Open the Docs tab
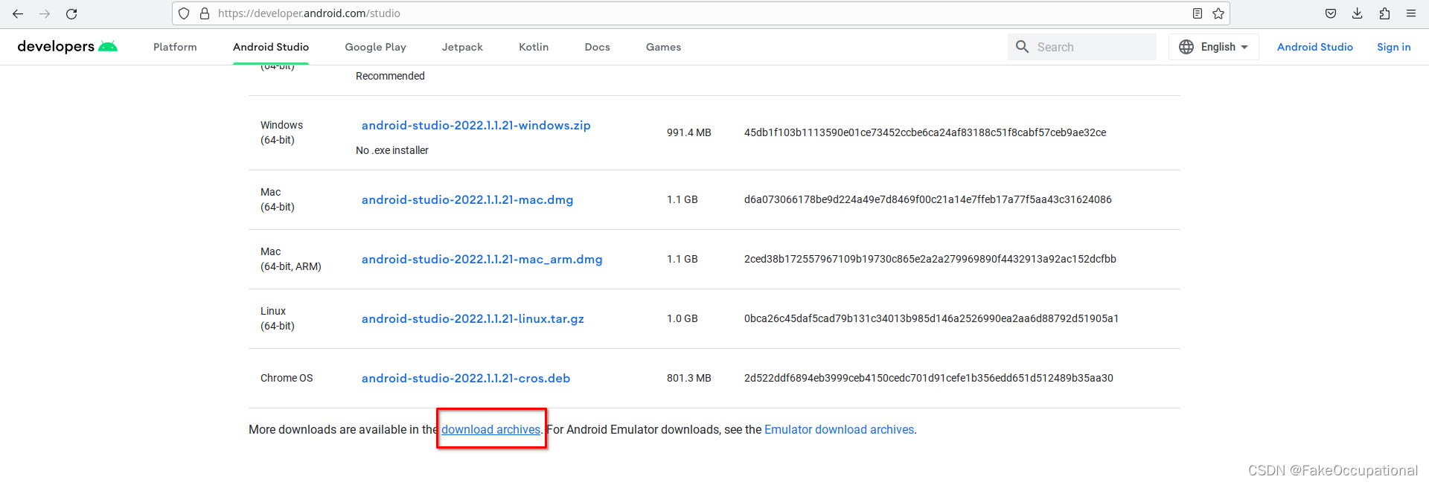1429x485 pixels. 598,47
